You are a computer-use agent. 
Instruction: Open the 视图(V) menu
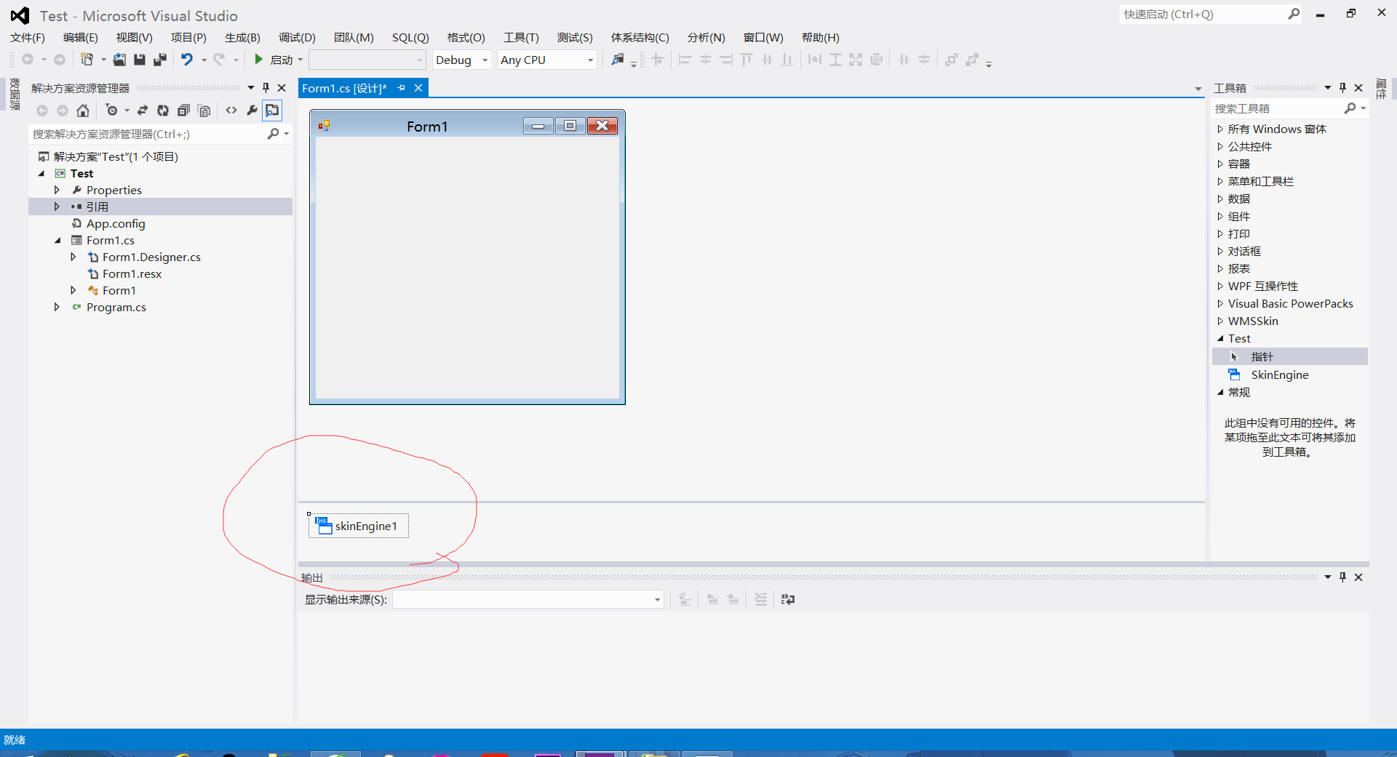[135, 38]
